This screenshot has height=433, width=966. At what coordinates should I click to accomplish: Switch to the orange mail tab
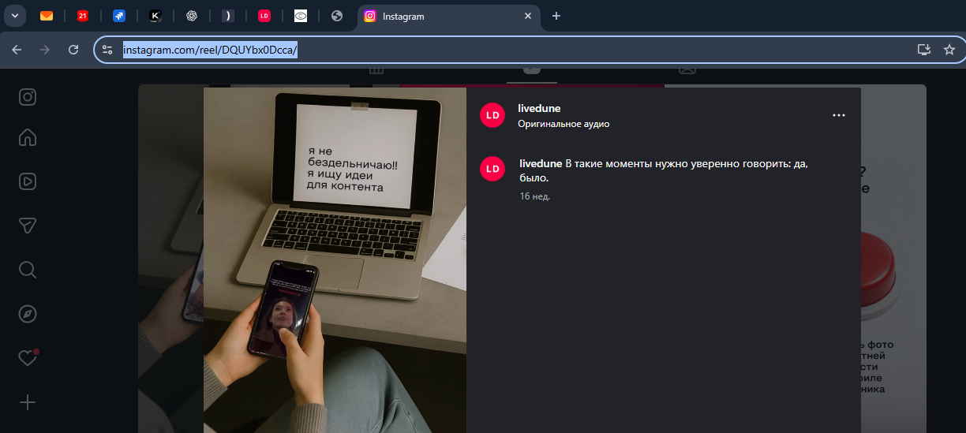47,16
